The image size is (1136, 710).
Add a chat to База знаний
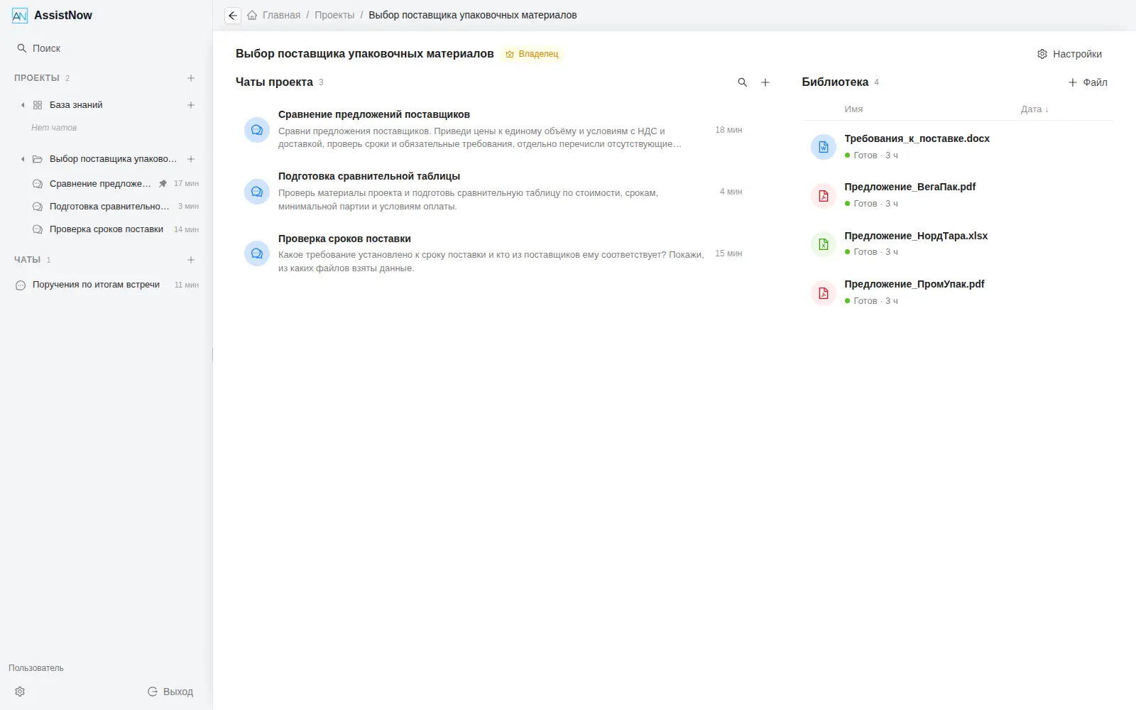(x=191, y=105)
